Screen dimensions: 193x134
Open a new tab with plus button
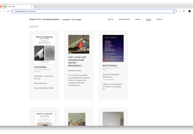pos(36,6)
